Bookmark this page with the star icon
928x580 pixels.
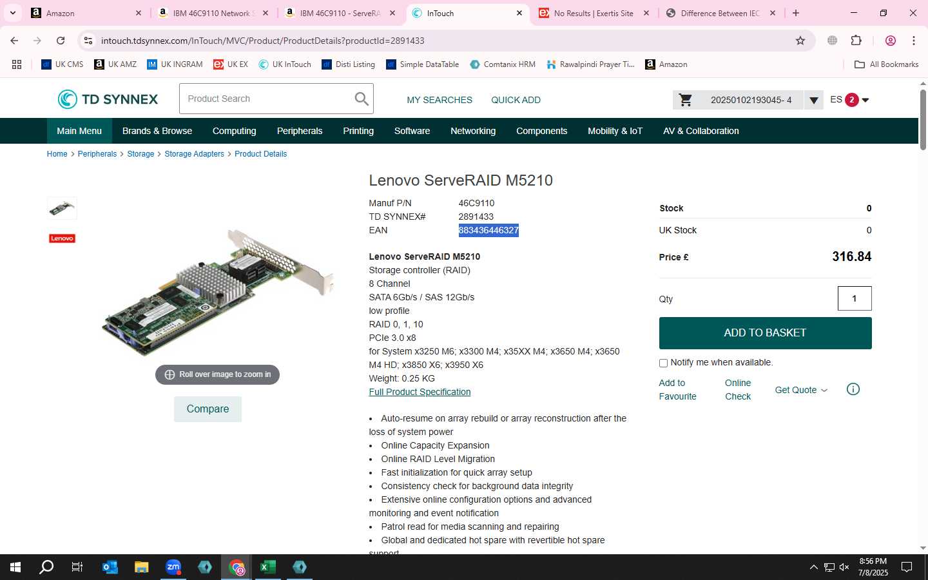(x=800, y=41)
